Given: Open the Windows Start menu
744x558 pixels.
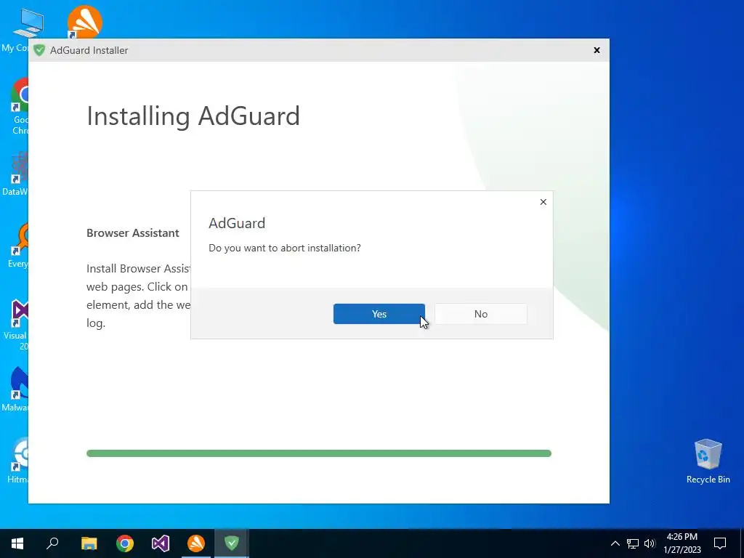Looking at the screenshot, I should pyautogui.click(x=17, y=543).
